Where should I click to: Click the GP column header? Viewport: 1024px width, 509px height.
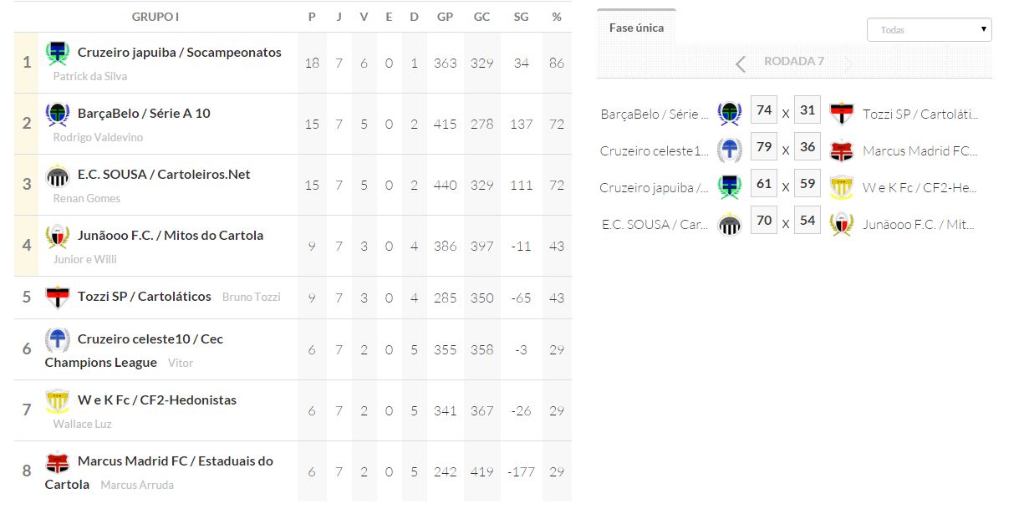pyautogui.click(x=445, y=17)
